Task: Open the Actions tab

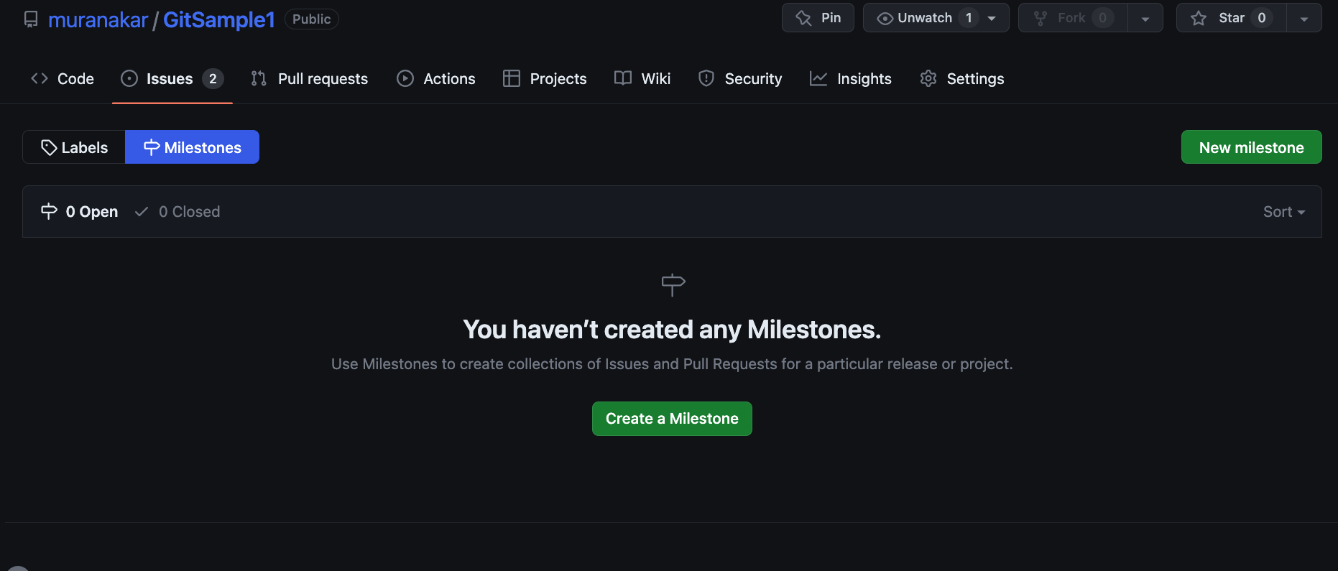Action: (436, 78)
